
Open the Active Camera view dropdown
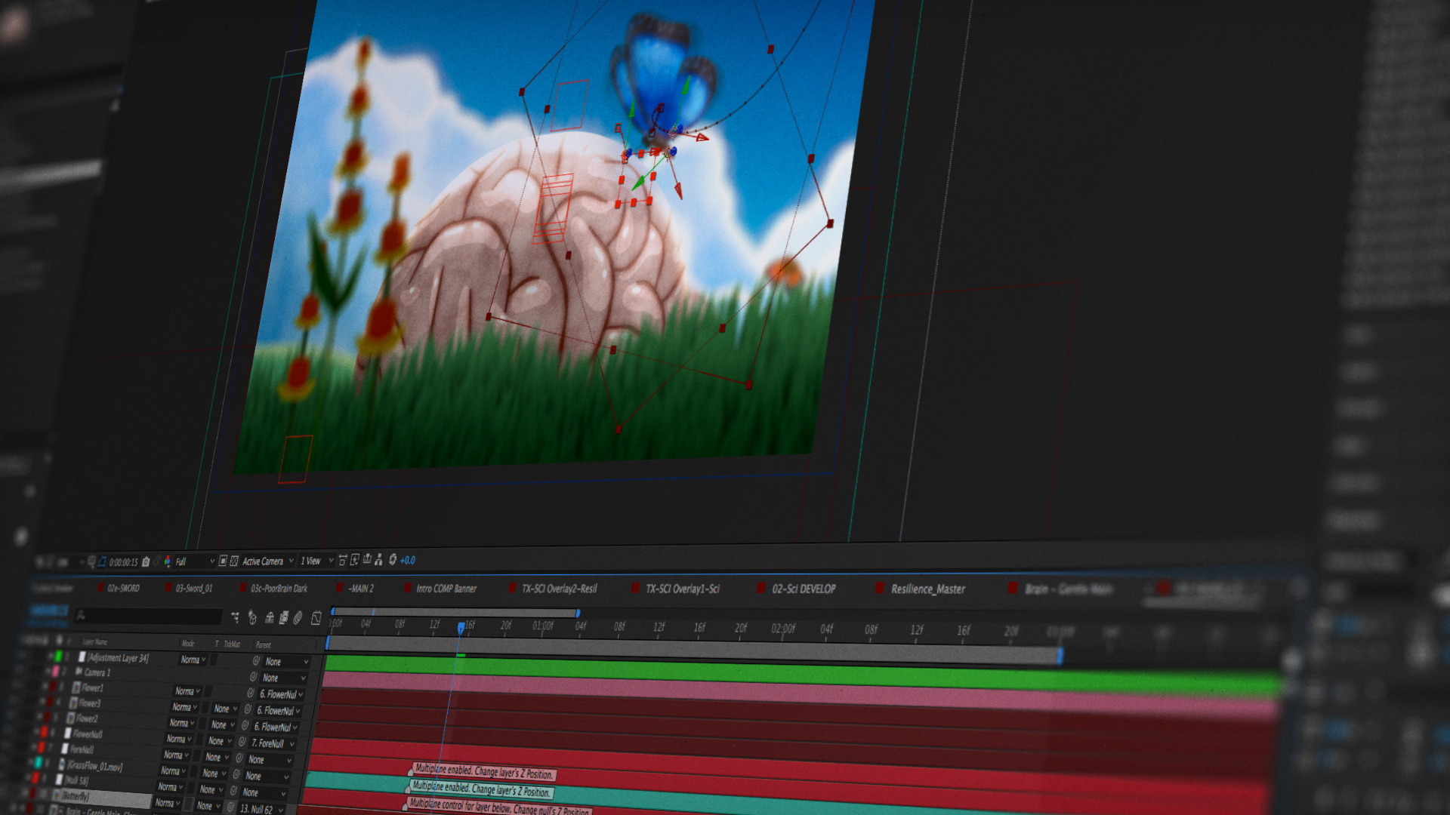pos(267,561)
